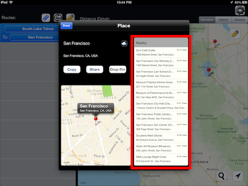The image size is (248, 186).
Task: Tap the pencil edit icon beside Routes
Action: coord(70,17)
